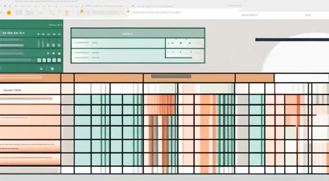This screenshot has height=181, width=329.
Task: Toggle the first dot in the green table's top row
Action: [173, 42]
